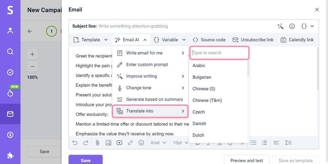Add a hyperlink with the link icon
Image resolution: width=328 pixels, height=164 pixels.
(130, 143)
